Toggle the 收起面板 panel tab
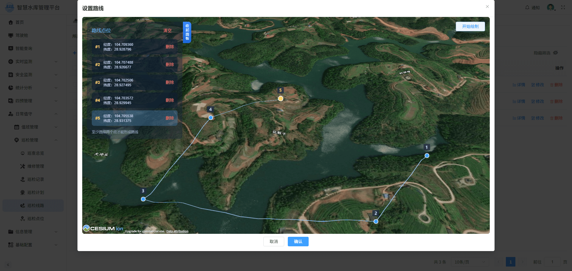Screen dimensions: 572x271 187,32
